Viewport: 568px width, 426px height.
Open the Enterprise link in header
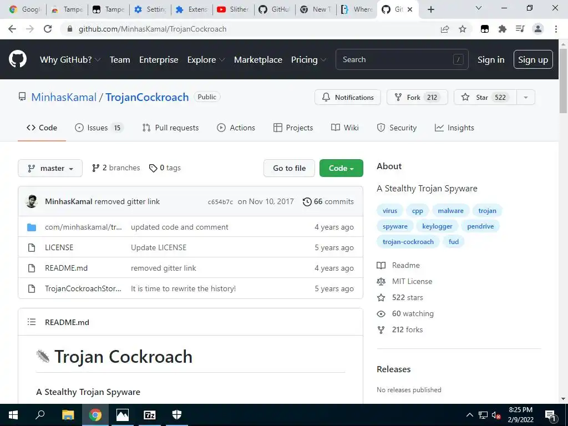159,59
